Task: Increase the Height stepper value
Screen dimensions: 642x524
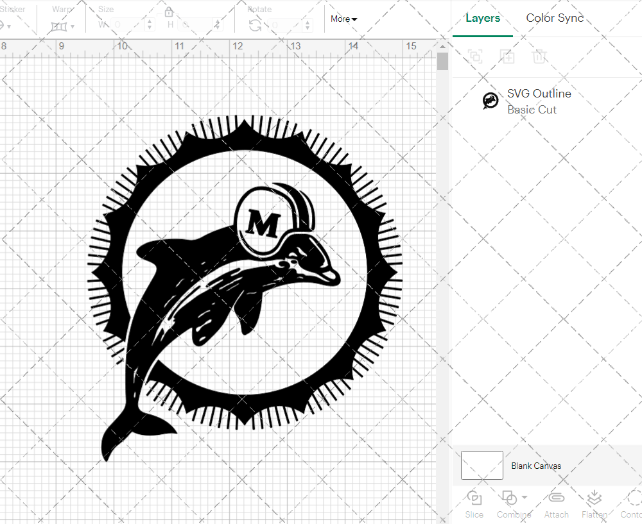Action: pos(218,22)
